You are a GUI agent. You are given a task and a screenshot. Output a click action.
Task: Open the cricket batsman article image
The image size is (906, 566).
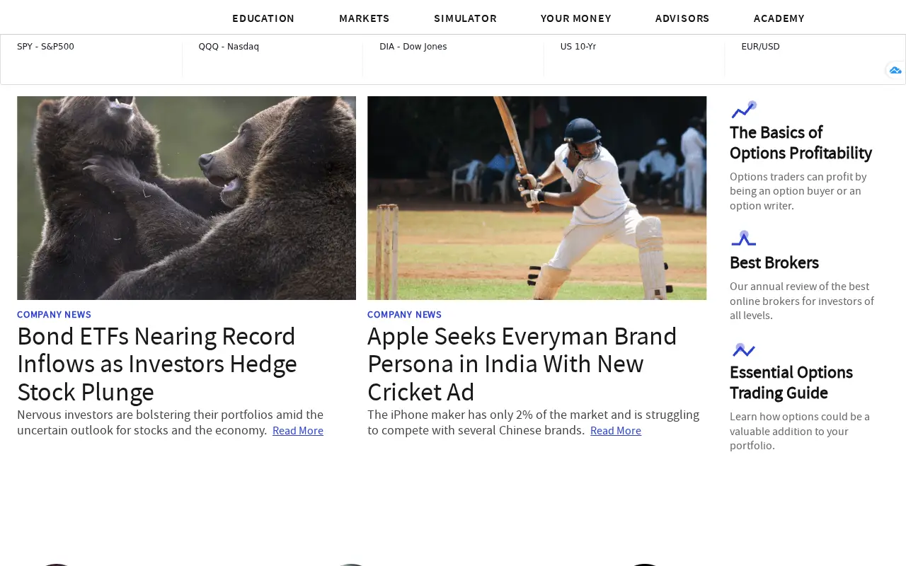(x=537, y=198)
